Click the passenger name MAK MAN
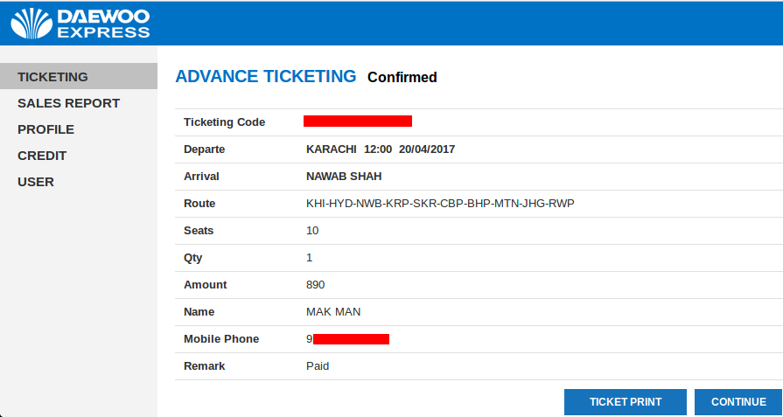This screenshot has height=417, width=783. (x=333, y=312)
